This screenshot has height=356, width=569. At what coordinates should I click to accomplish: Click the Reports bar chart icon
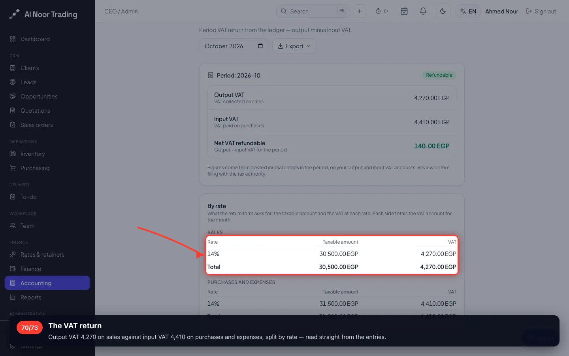pos(13,297)
